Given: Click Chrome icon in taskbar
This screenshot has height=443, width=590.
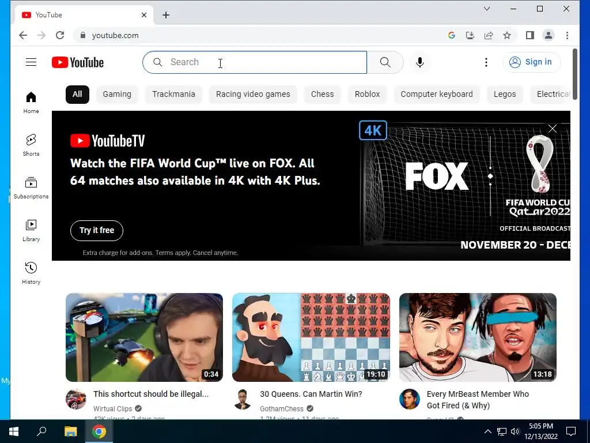Looking at the screenshot, I should point(99,431).
